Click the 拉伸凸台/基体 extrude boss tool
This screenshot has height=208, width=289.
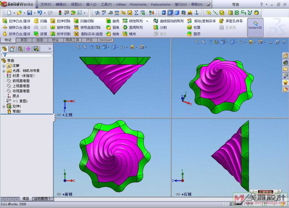[16, 21]
